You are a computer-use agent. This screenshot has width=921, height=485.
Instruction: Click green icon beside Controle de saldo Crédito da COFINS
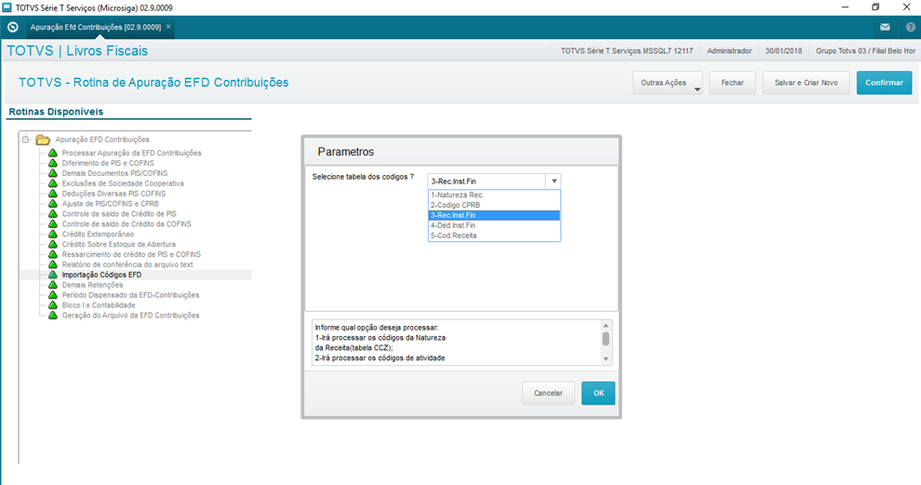coord(53,224)
